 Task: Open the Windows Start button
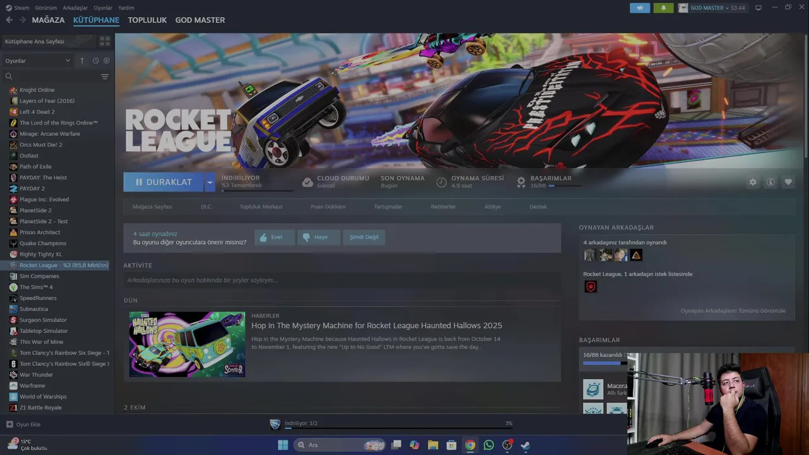pos(283,445)
